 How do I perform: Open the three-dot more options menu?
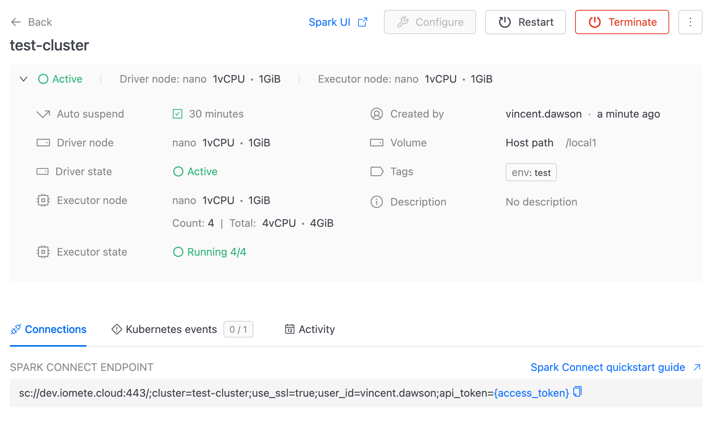[690, 22]
